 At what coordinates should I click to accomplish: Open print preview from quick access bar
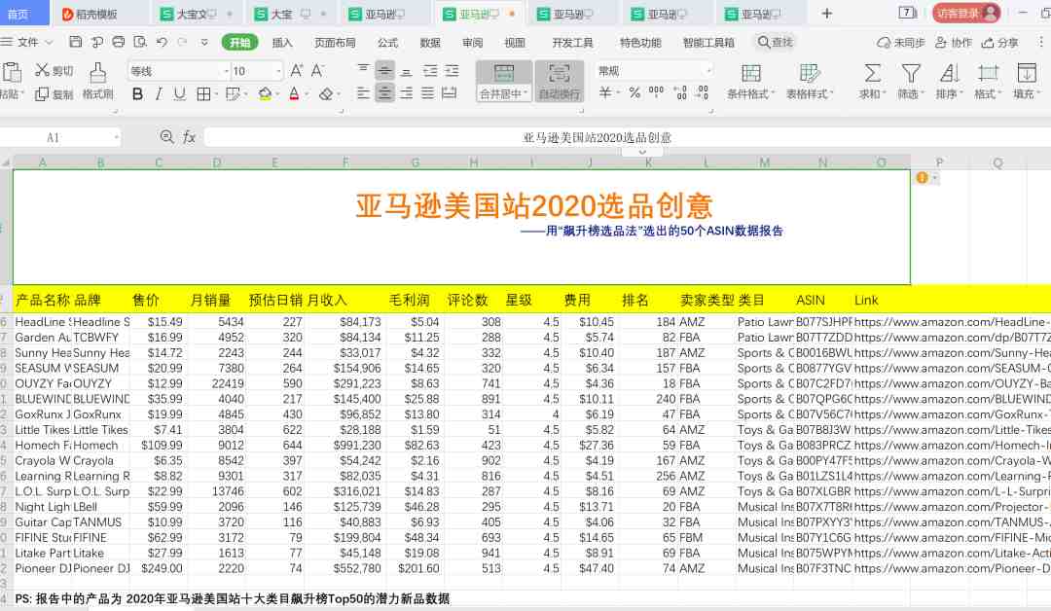click(140, 42)
